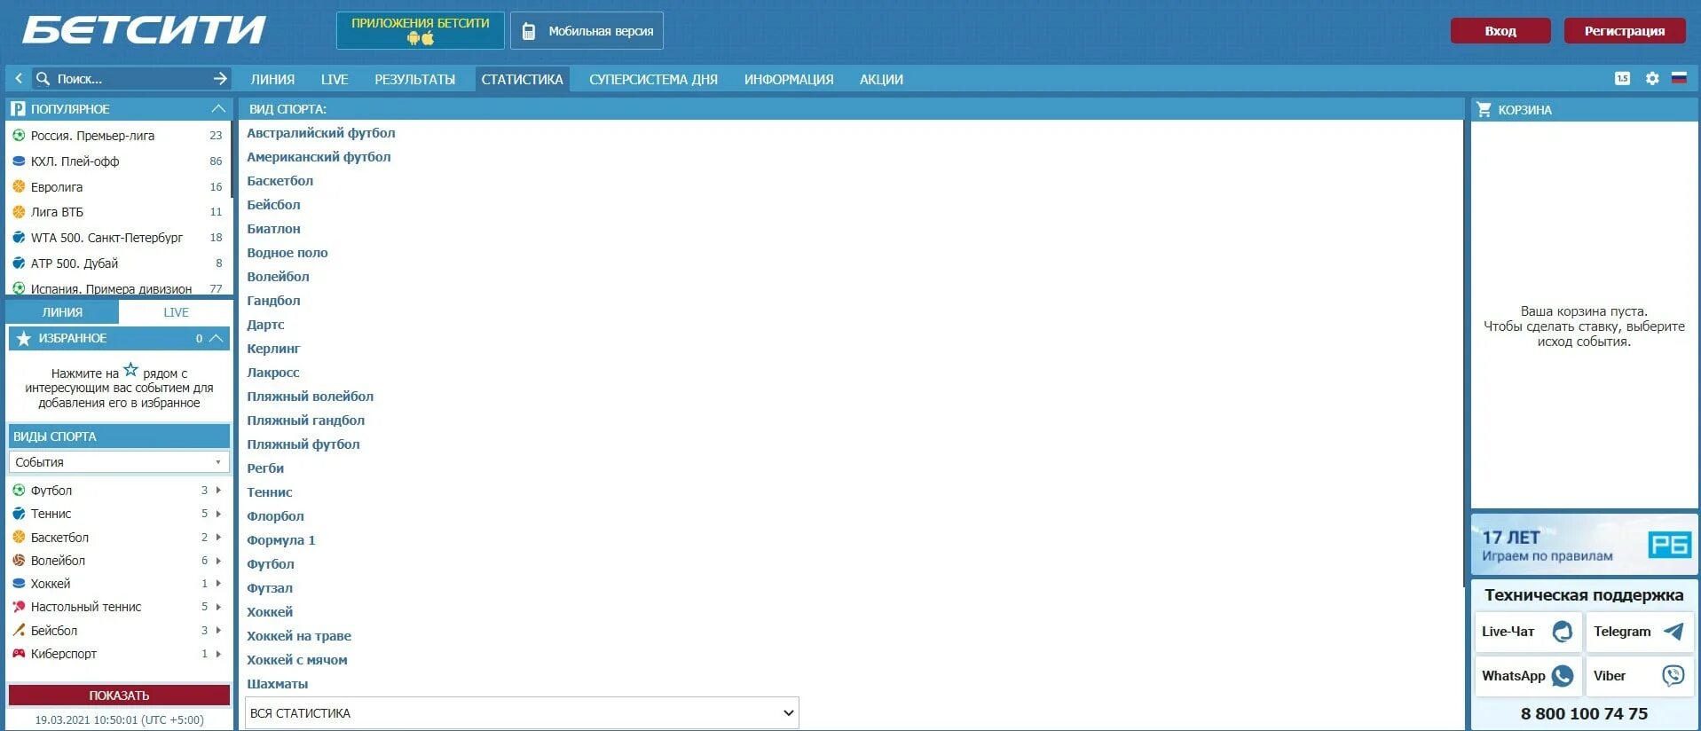Click hockey puck icon beside КХЛ. Плей-офф
Image resolution: width=1701 pixels, height=731 pixels.
pos(19,161)
